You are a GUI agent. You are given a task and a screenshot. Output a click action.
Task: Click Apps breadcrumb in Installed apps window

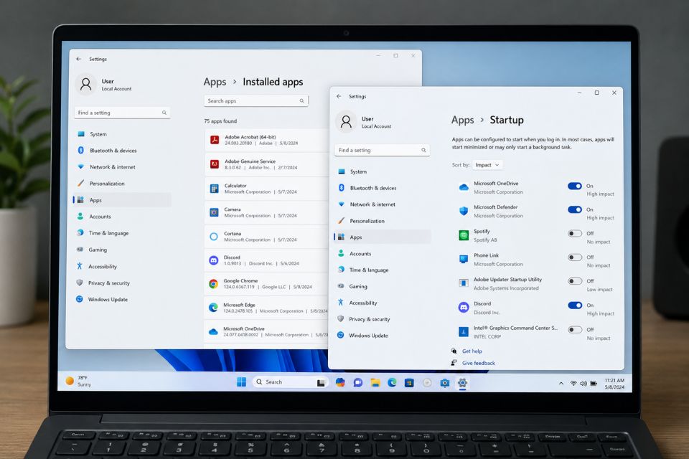click(215, 82)
